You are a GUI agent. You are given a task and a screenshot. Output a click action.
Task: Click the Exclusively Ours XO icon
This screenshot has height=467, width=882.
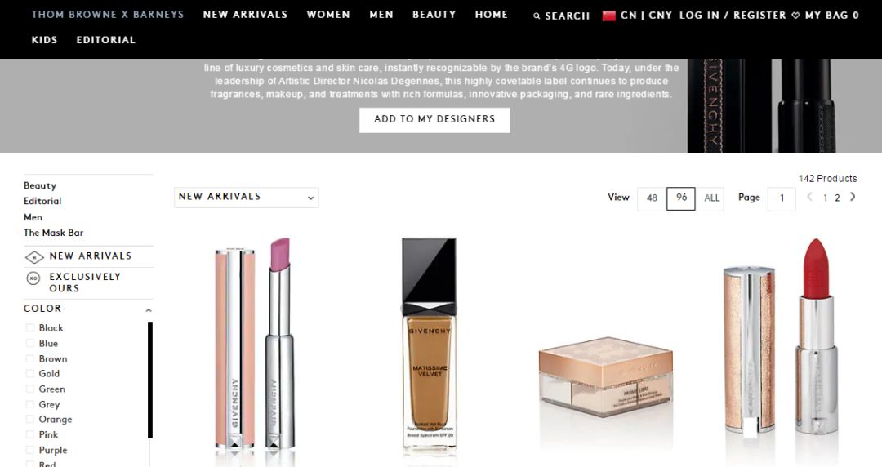coord(33,278)
